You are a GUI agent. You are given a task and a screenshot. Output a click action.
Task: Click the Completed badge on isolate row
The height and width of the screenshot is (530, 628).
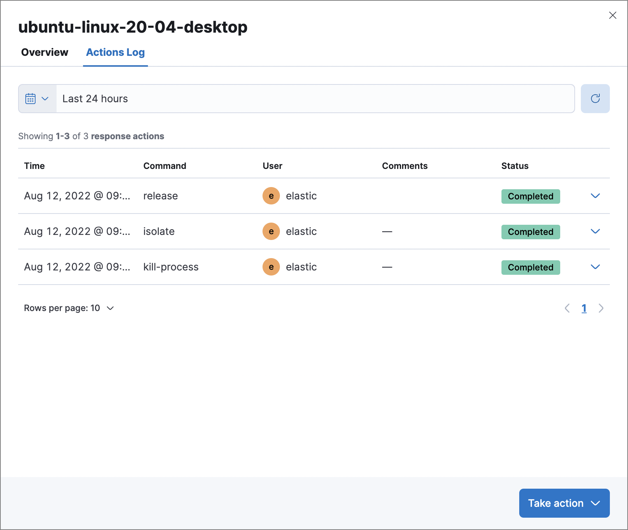coord(530,232)
